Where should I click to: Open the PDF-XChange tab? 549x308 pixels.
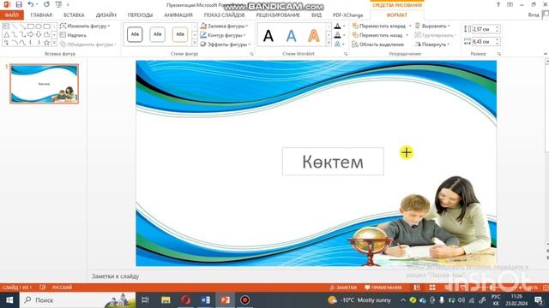pos(348,15)
